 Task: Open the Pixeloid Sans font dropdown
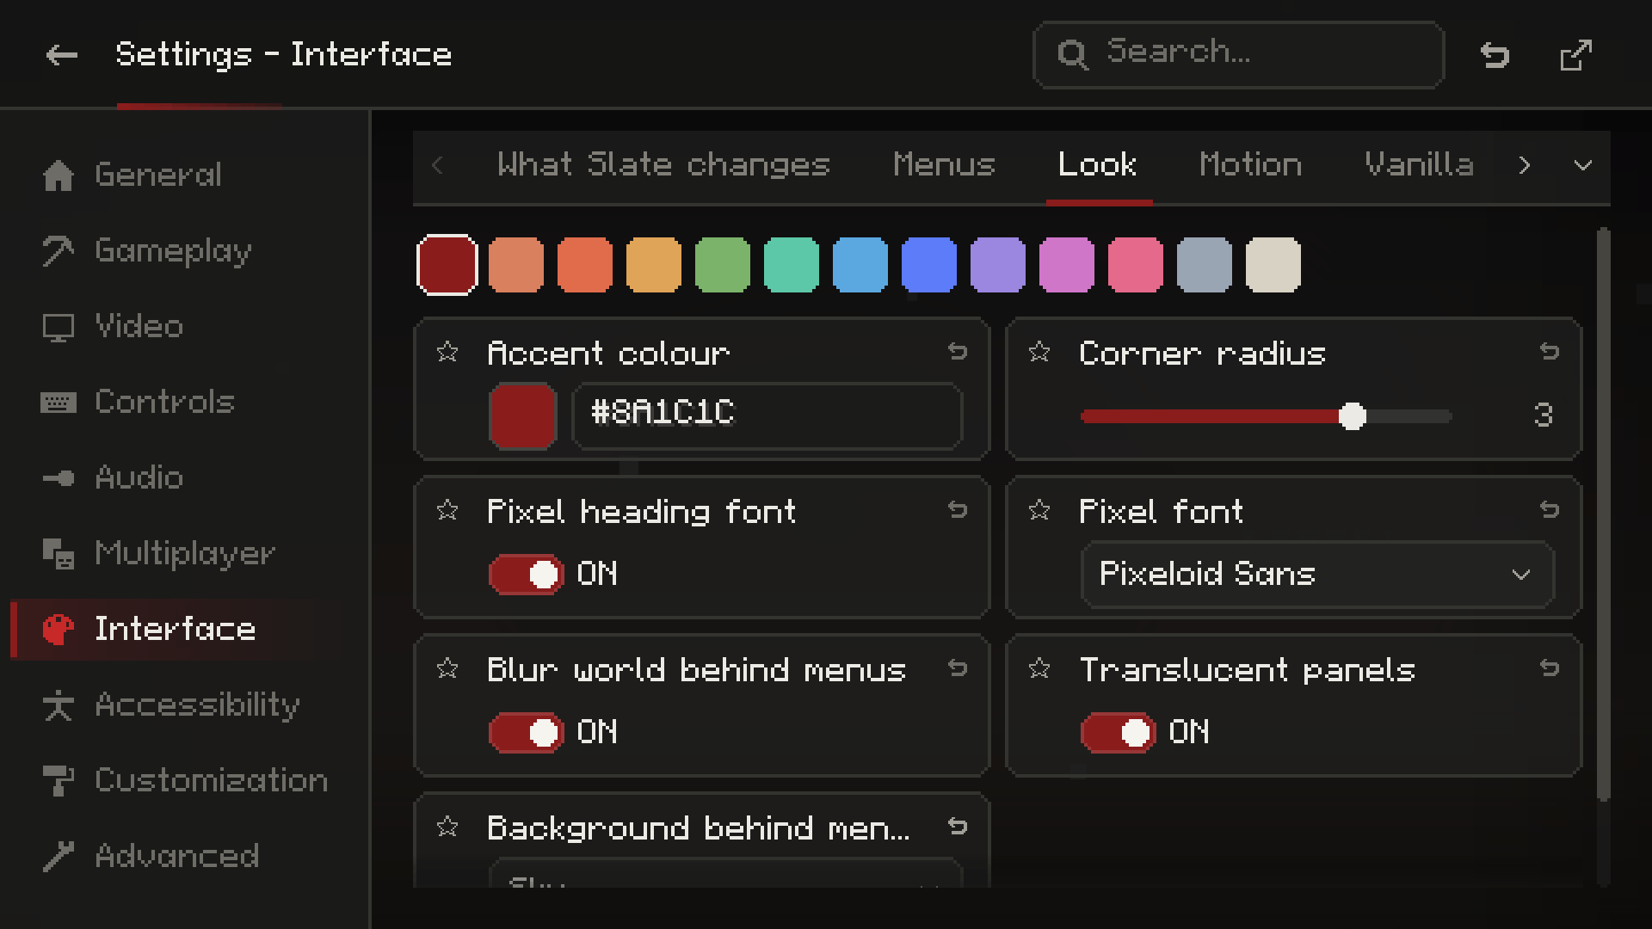[x=1317, y=574]
